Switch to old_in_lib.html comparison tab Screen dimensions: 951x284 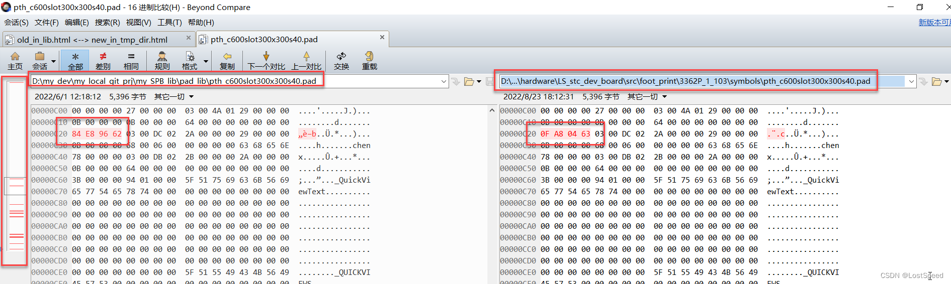pos(92,40)
